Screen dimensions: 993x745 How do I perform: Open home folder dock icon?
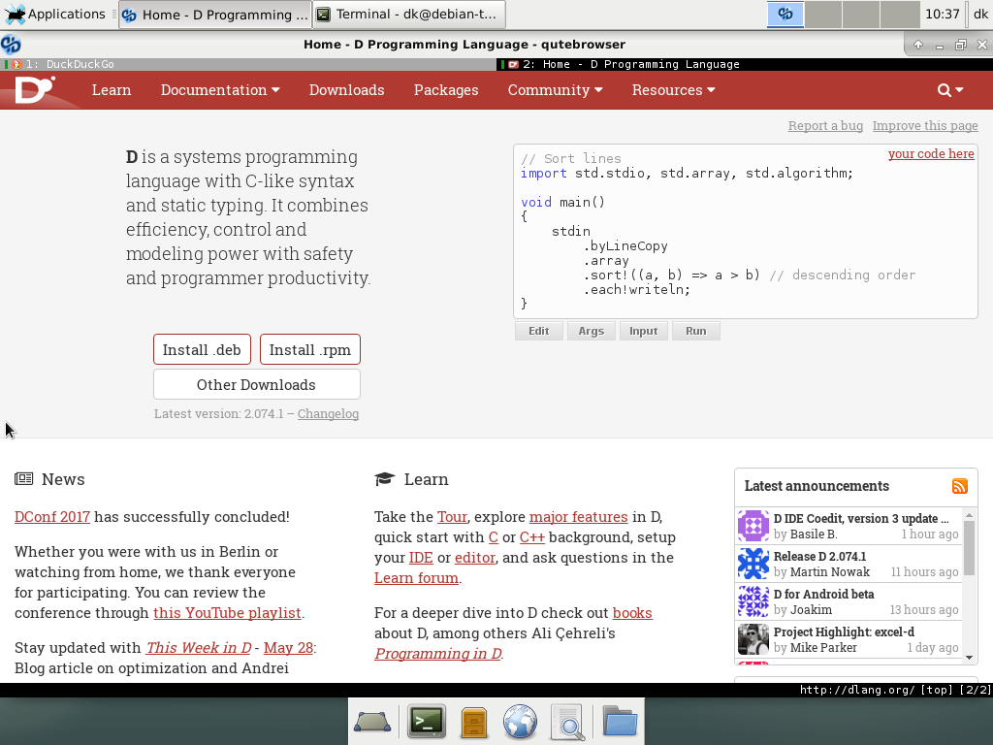point(620,721)
